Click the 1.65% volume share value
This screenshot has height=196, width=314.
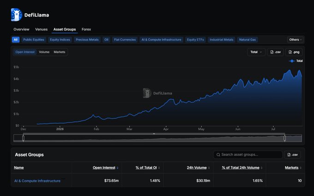tap(258, 181)
